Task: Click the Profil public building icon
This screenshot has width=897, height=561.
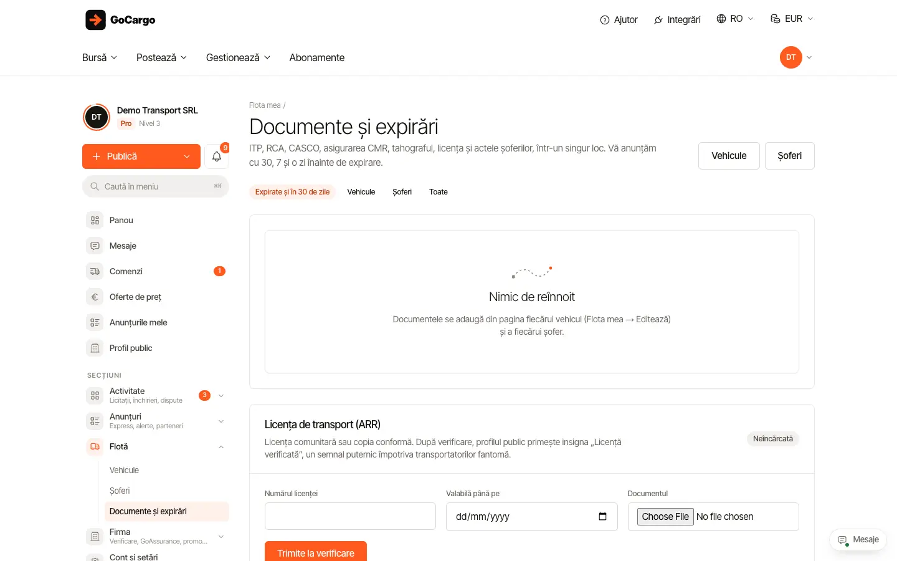Action: point(95,348)
